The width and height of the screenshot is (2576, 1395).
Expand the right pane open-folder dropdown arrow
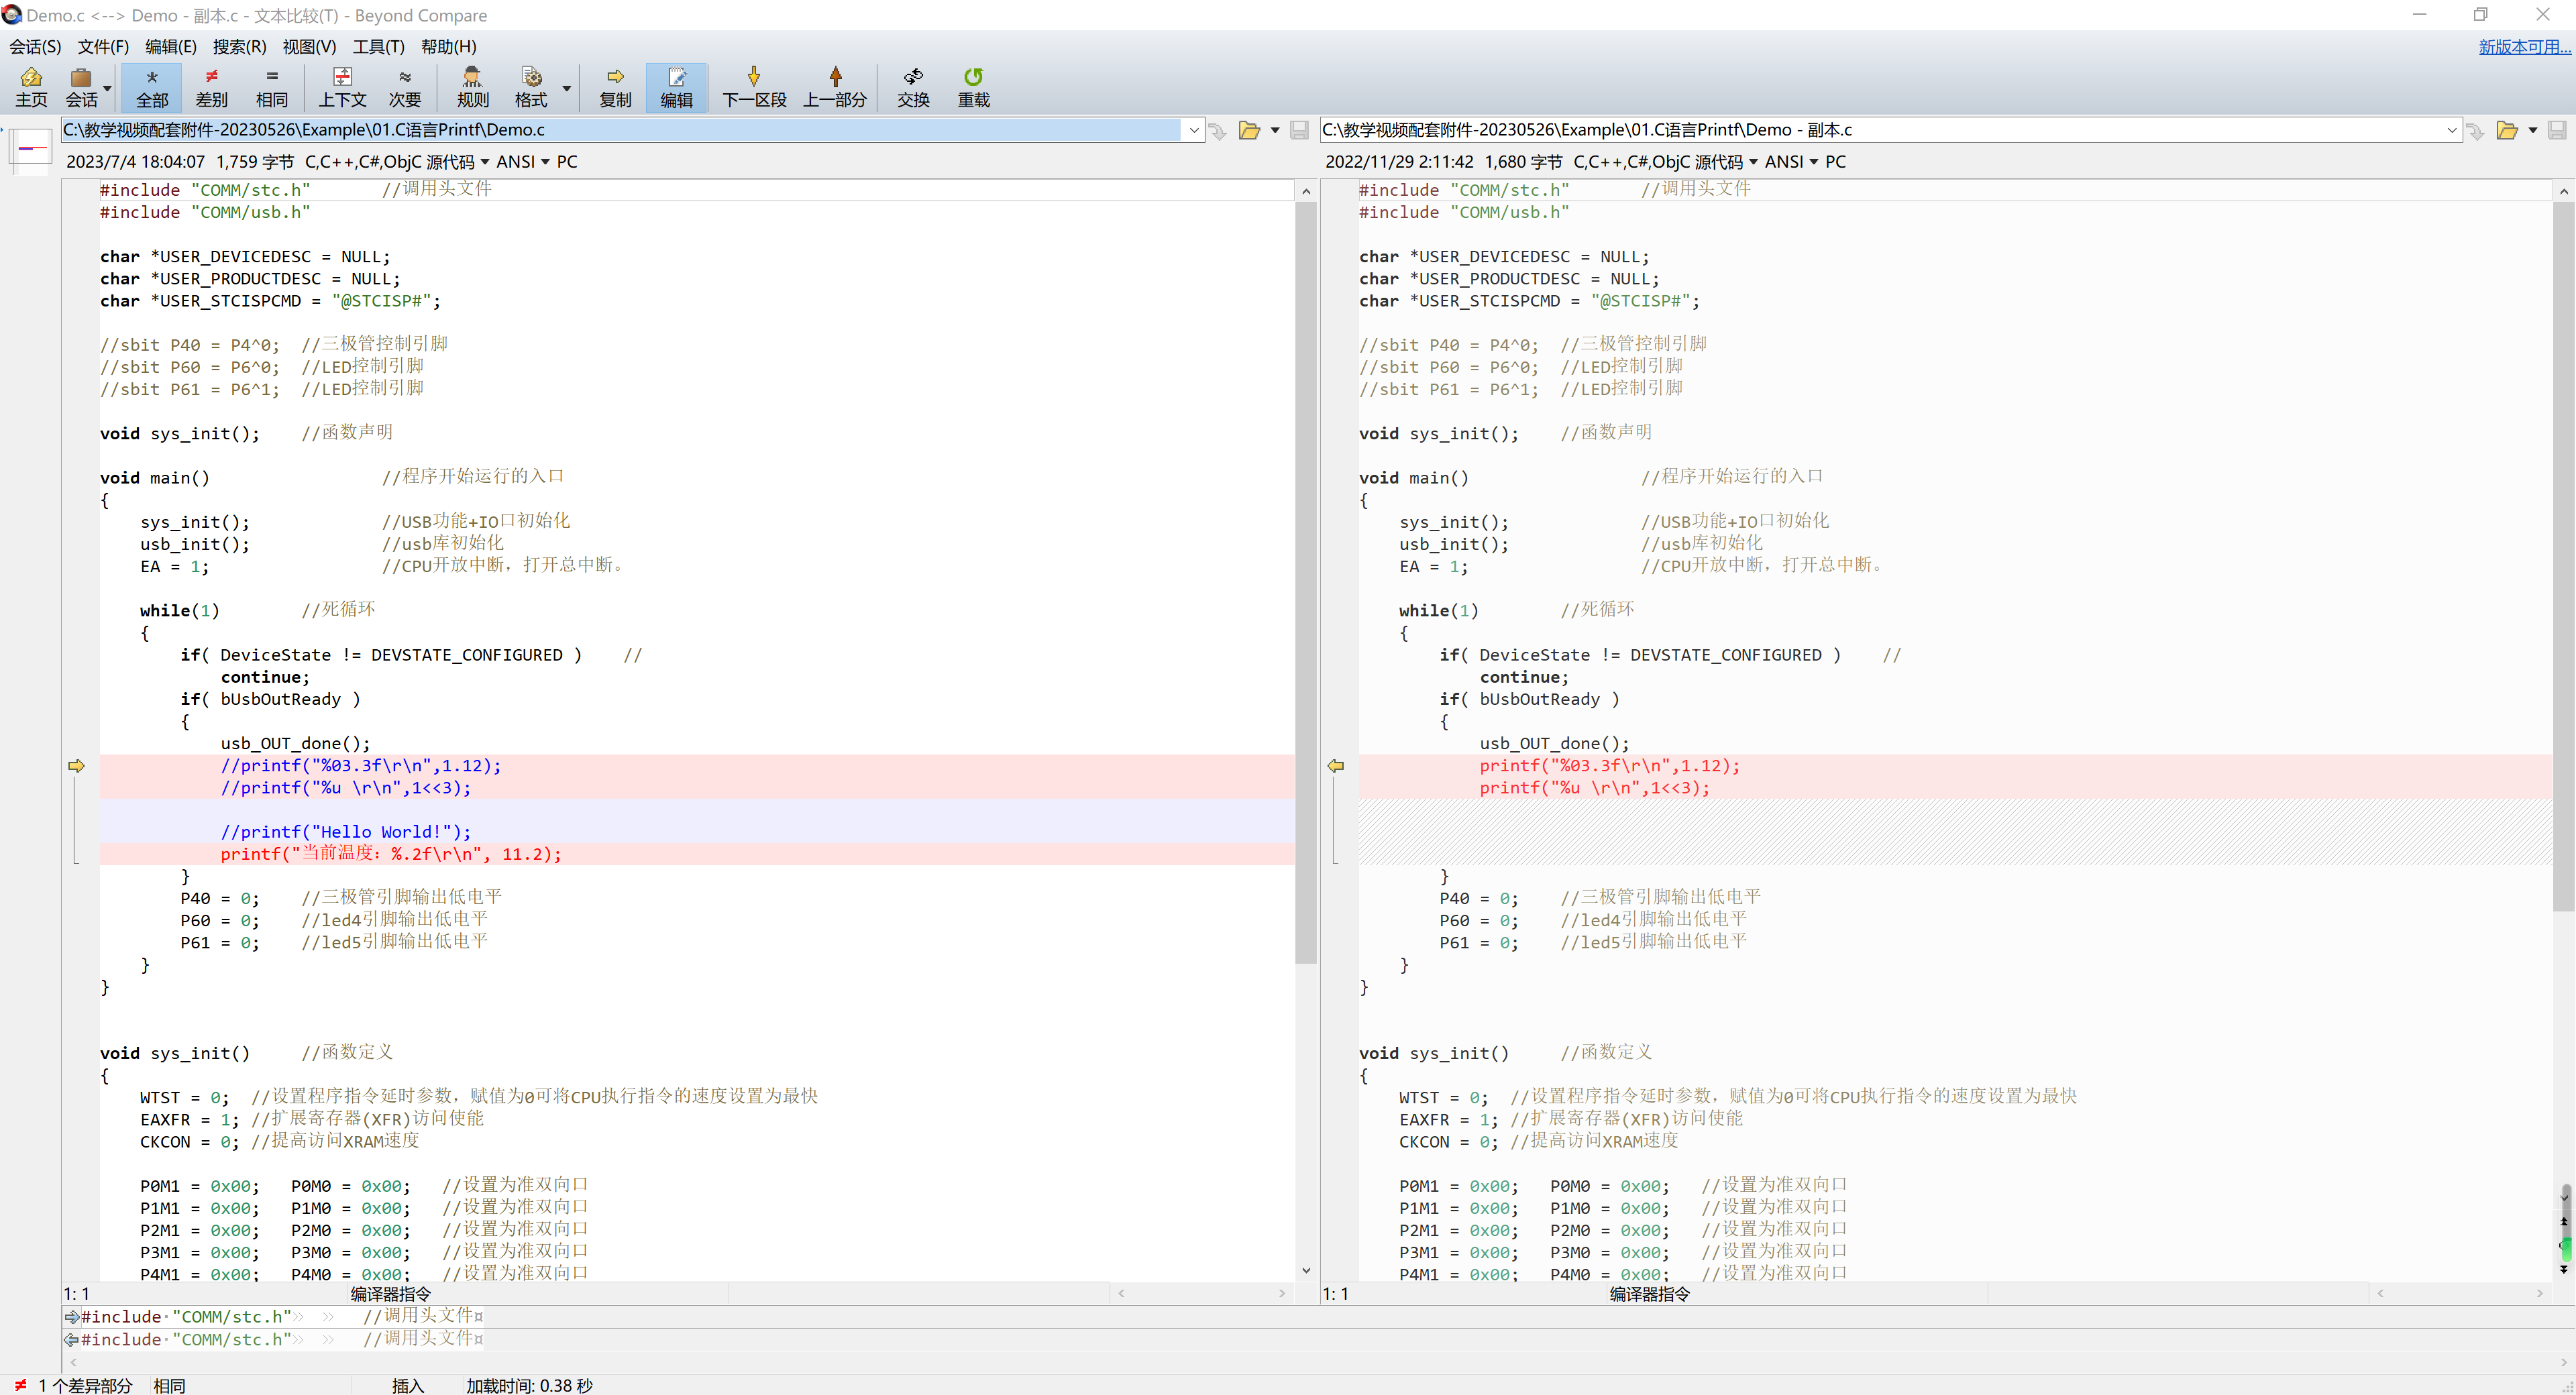(2533, 130)
